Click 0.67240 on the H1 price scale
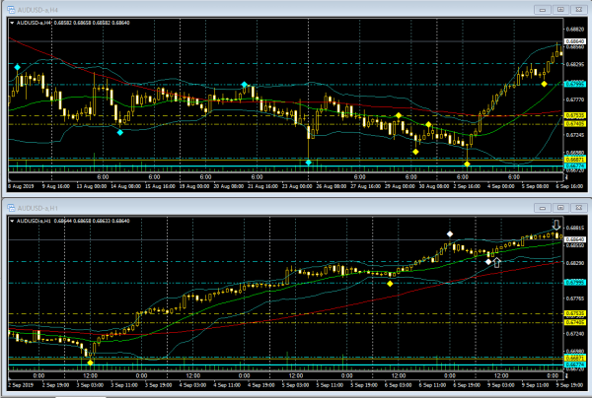The image size is (592, 398). point(575,334)
